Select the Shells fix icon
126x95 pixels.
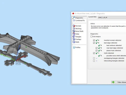pyautogui.click(x=74, y=42)
